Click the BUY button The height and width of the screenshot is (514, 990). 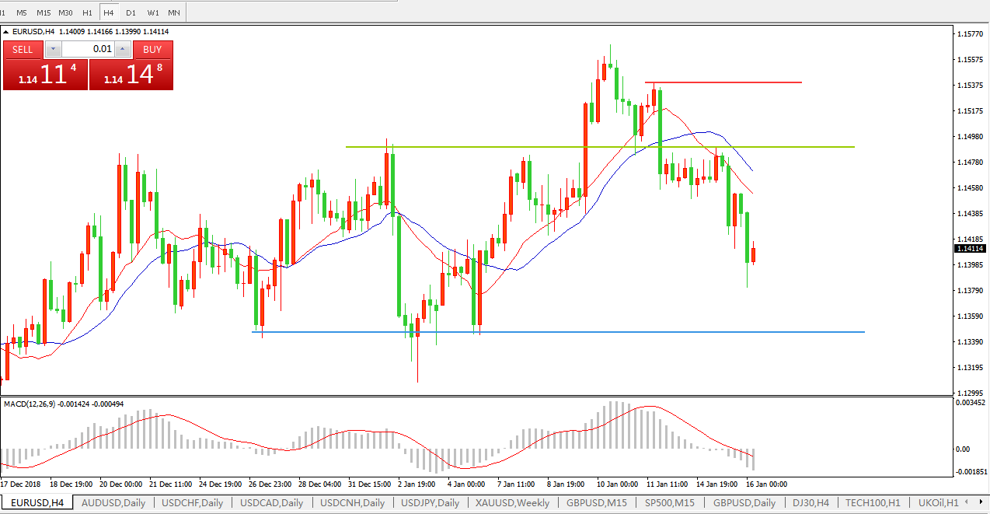click(152, 50)
